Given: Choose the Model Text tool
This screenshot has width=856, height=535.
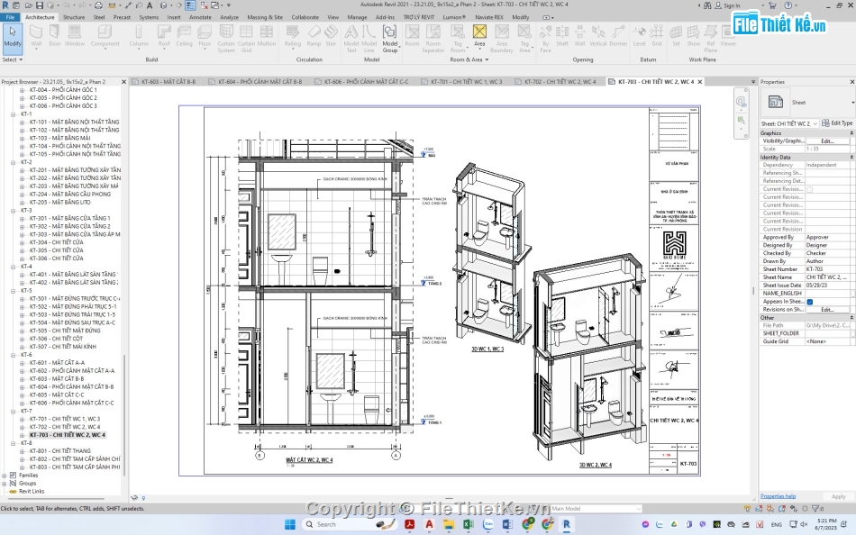Looking at the screenshot, I should tap(351, 39).
